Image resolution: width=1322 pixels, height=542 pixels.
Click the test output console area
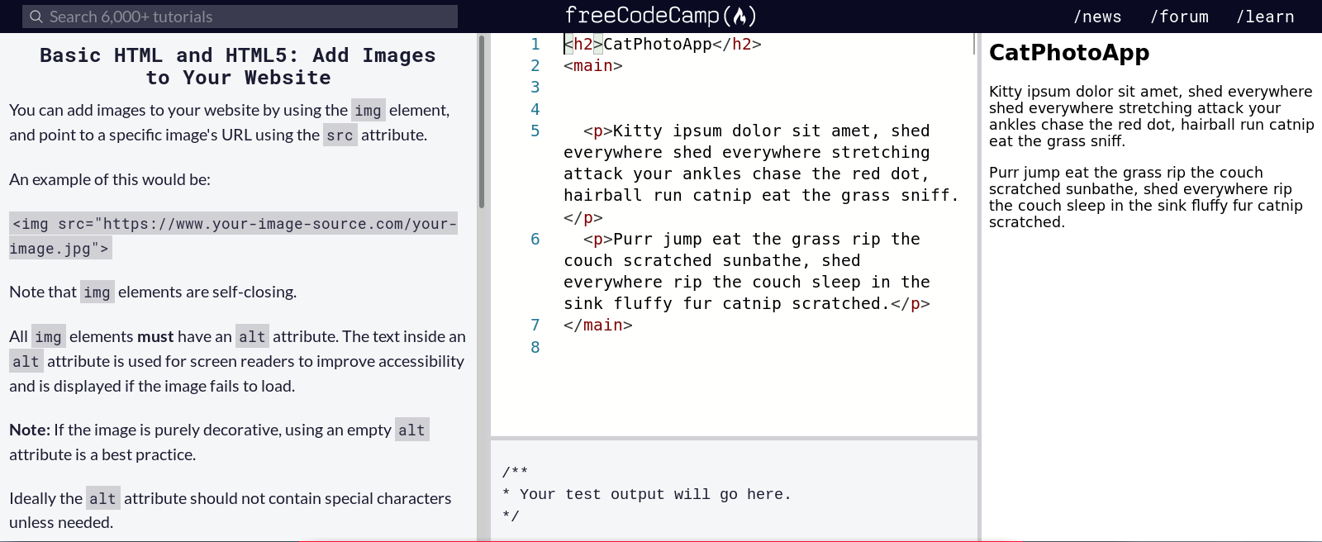click(734, 493)
